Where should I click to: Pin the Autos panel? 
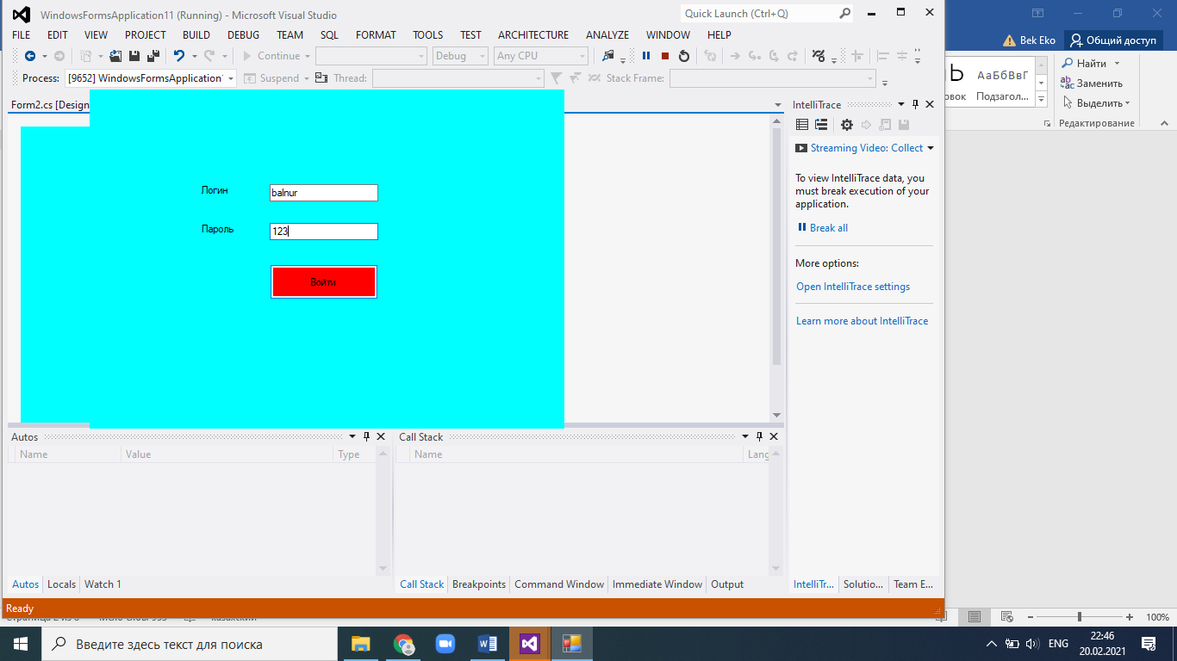(366, 436)
